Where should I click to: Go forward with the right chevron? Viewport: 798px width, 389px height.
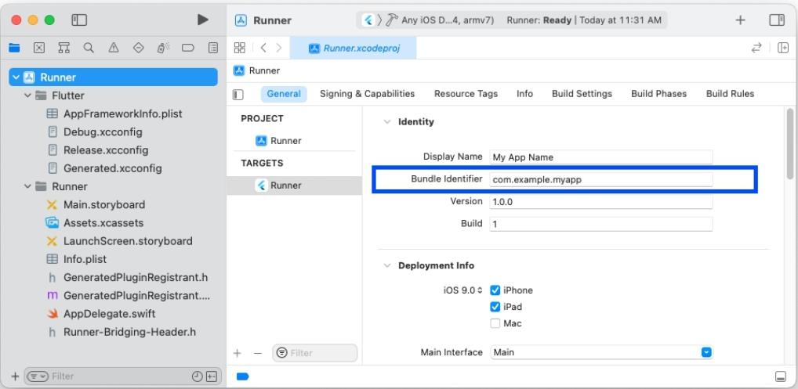(279, 48)
